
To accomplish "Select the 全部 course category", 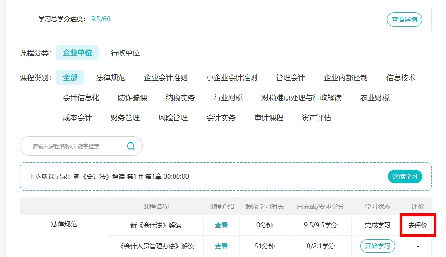I will [x=70, y=77].
